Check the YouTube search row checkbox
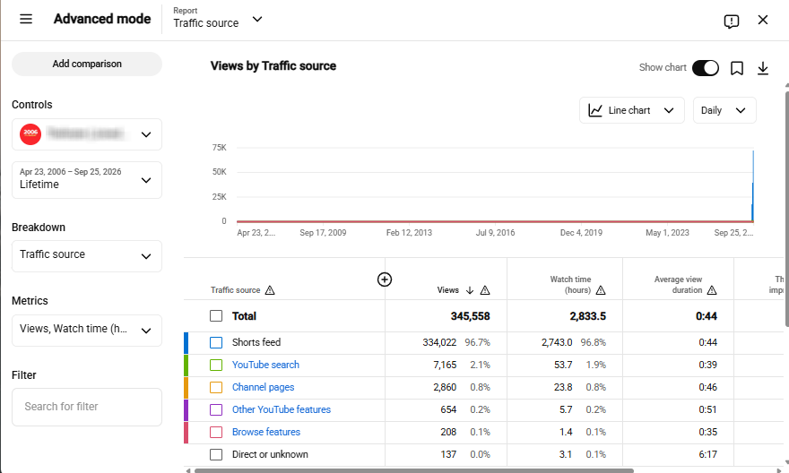The width and height of the screenshot is (789, 473). point(216,365)
